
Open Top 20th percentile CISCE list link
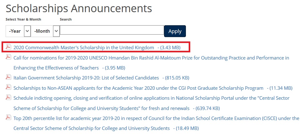(156, 118)
